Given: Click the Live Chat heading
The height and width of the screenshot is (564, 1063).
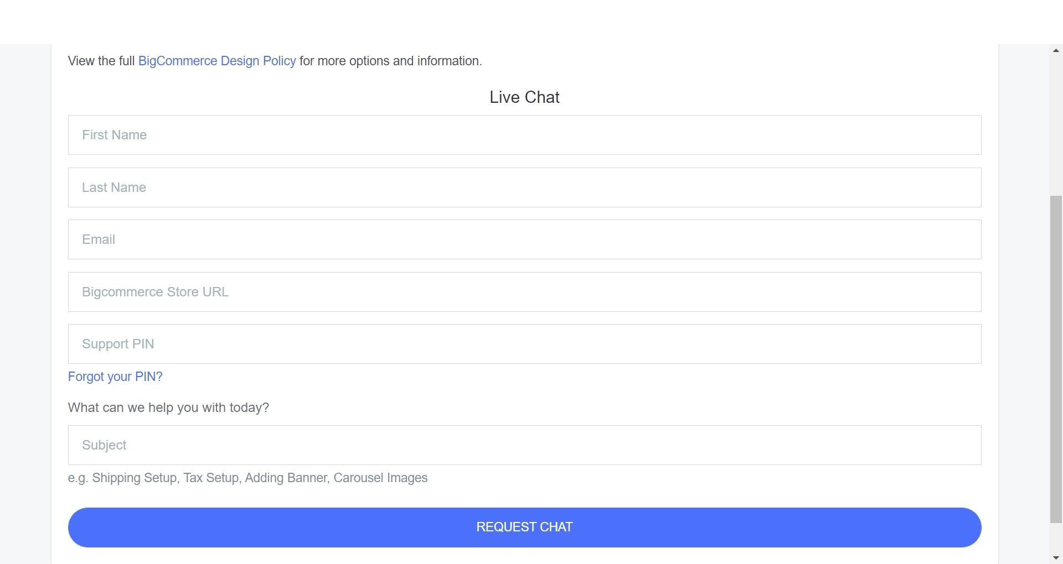Looking at the screenshot, I should coord(524,97).
